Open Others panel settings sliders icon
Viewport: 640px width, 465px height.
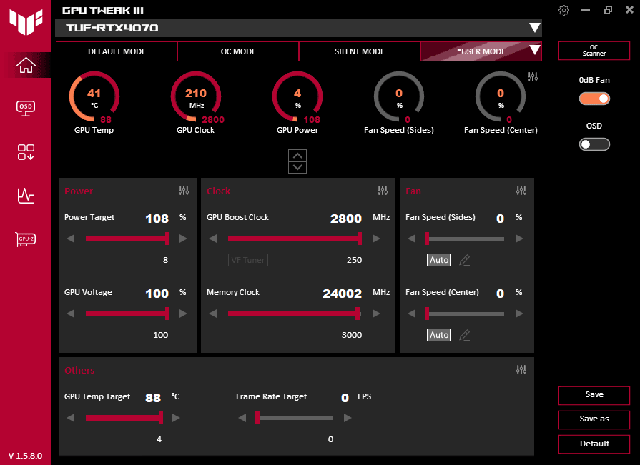pyautogui.click(x=521, y=369)
